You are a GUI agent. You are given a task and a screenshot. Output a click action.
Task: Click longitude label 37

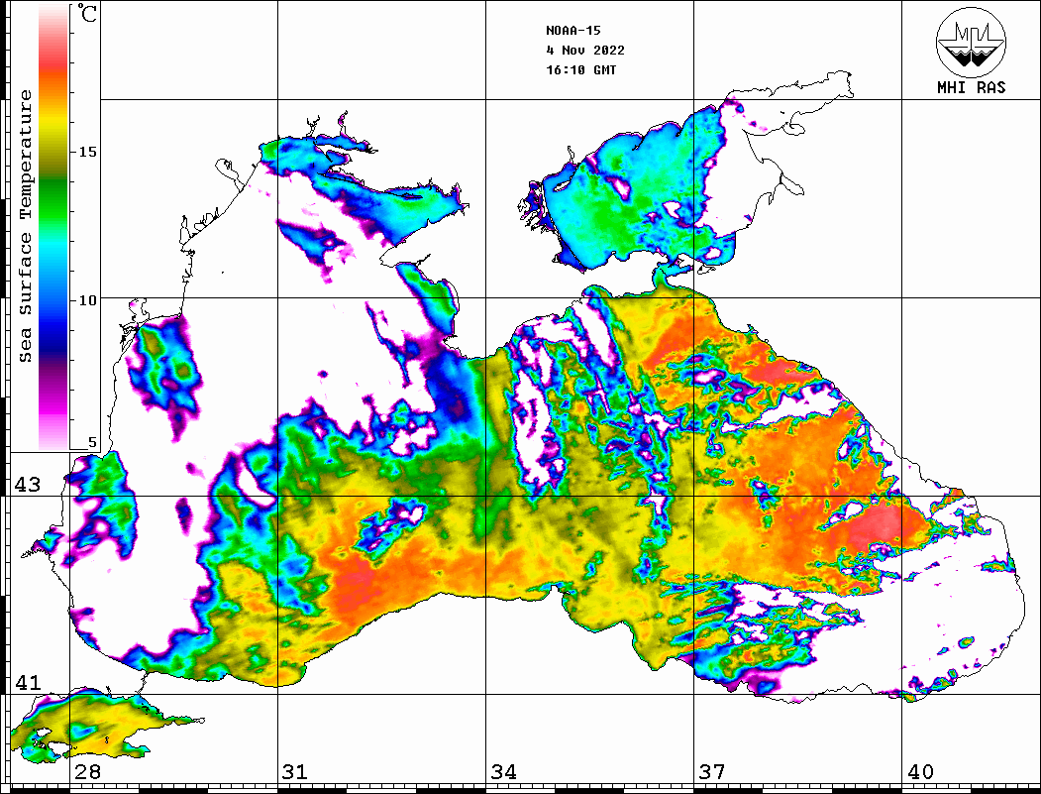[712, 771]
